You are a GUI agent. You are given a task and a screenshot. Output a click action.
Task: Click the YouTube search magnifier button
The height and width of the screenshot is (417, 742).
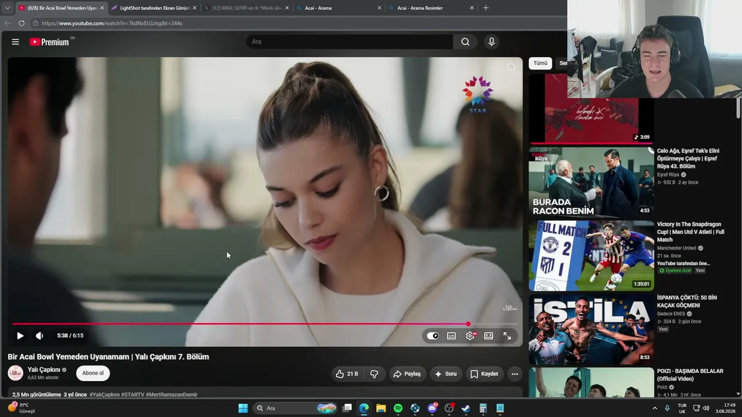(x=465, y=42)
